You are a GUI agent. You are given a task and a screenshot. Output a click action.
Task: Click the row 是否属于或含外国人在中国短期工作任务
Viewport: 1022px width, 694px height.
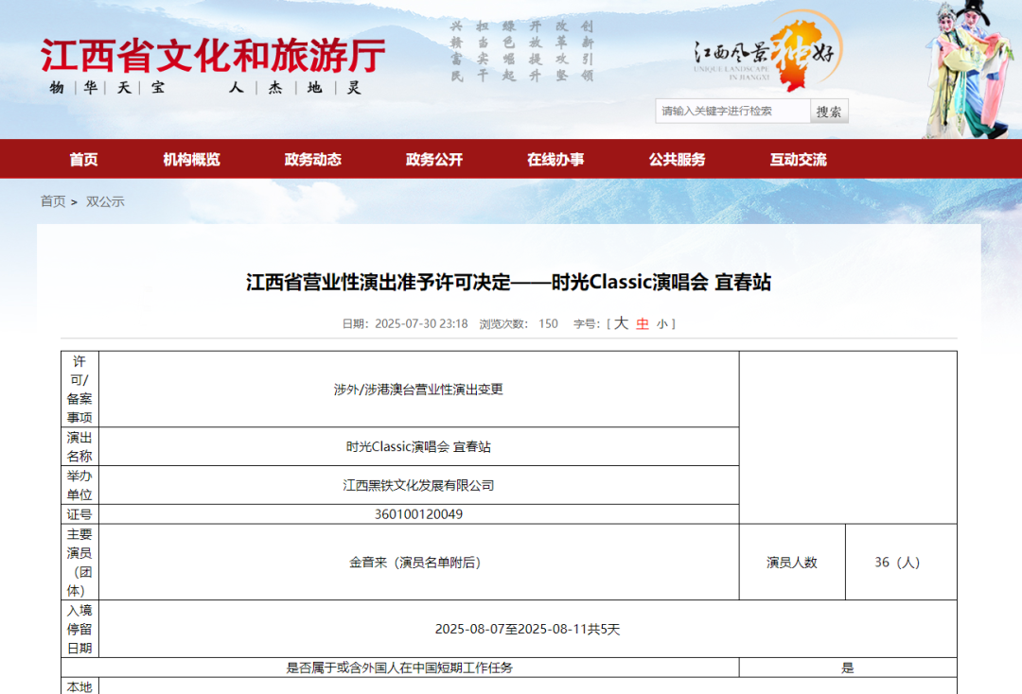click(400, 668)
